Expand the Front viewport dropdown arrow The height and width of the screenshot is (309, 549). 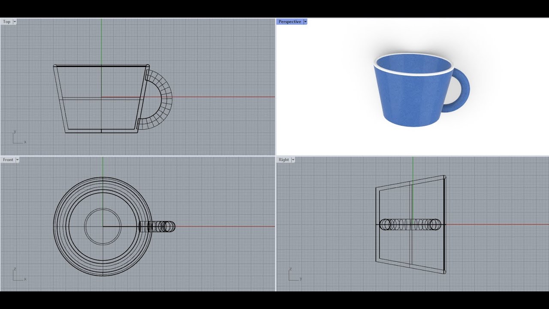click(x=18, y=160)
